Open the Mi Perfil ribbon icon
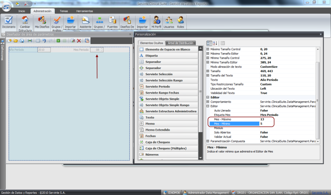Image resolution: width=331 pixels, height=195 pixels. 157,20
